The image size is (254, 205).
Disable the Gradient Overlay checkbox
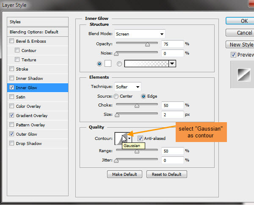coord(11,116)
